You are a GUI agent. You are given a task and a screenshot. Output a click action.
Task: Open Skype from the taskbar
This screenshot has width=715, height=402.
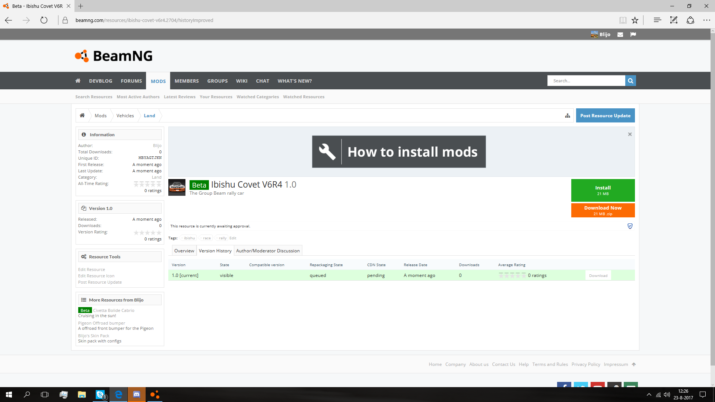(101, 395)
